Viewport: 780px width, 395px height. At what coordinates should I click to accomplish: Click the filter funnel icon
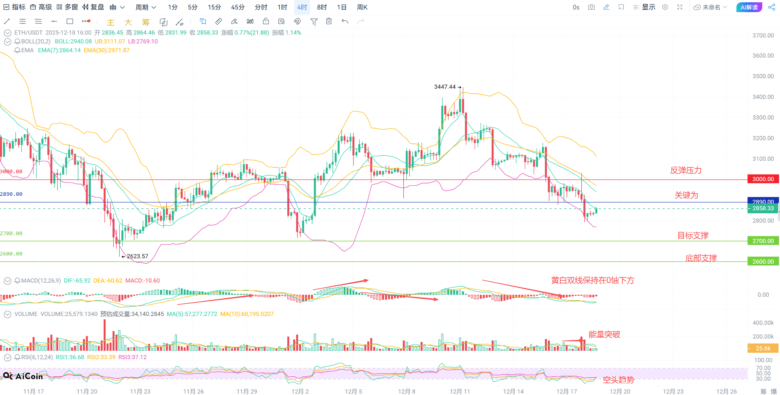pos(314,22)
